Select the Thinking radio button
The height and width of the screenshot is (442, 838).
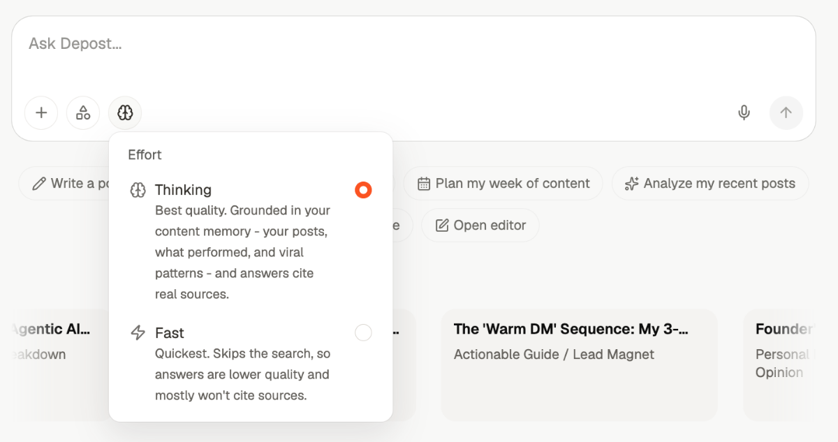pos(363,190)
